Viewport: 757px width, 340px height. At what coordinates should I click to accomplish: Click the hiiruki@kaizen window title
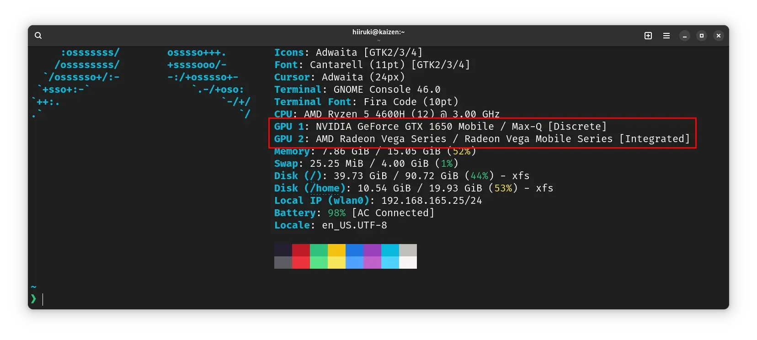378,32
